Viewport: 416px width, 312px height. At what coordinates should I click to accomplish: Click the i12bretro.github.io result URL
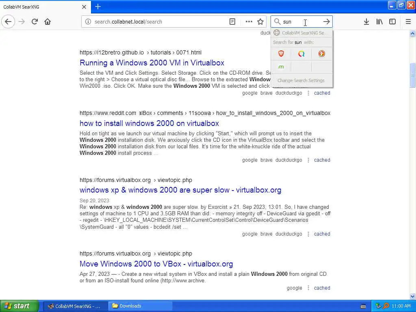click(141, 52)
